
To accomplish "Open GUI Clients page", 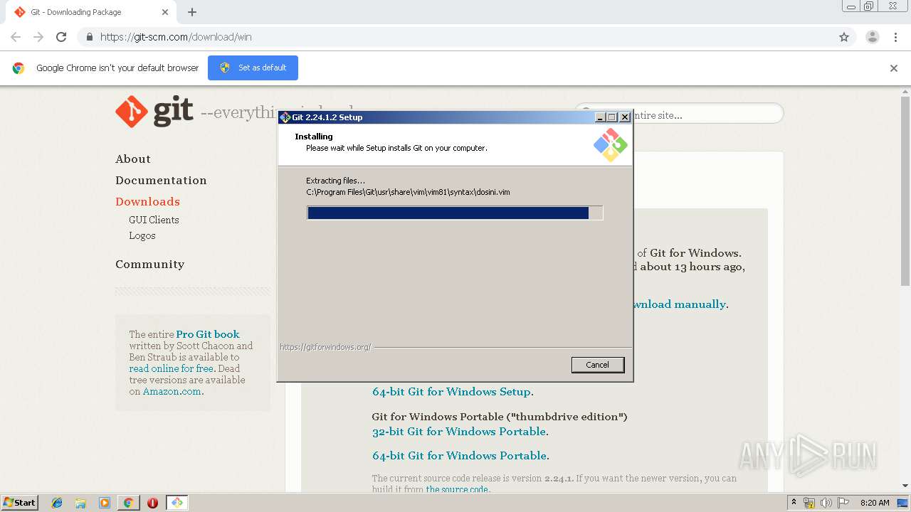I will (x=154, y=220).
